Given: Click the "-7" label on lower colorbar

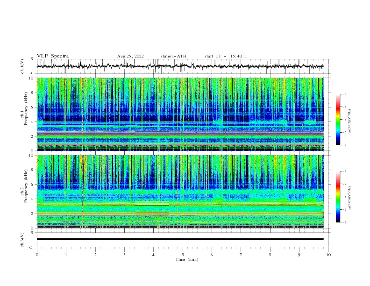Looking at the screenshot, I should 344,222.
